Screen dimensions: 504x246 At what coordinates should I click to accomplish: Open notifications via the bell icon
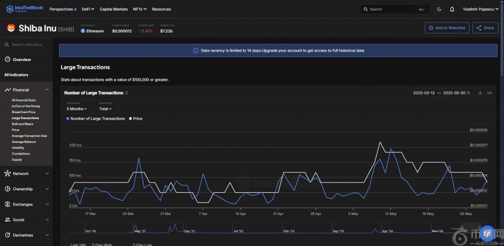(x=452, y=9)
